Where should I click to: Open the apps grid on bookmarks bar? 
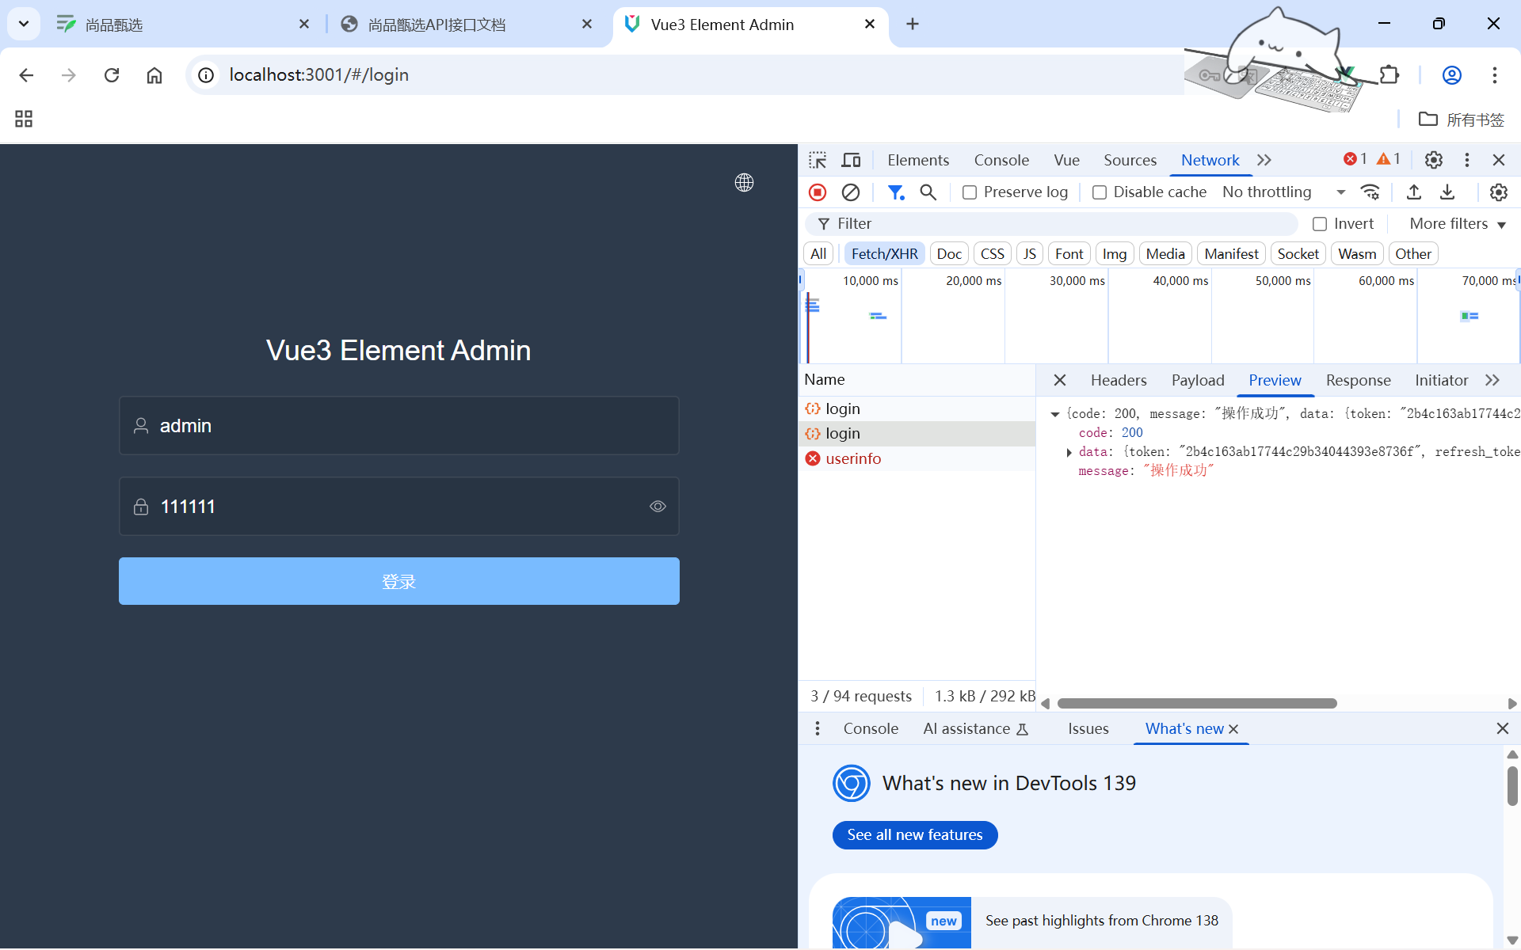point(24,120)
